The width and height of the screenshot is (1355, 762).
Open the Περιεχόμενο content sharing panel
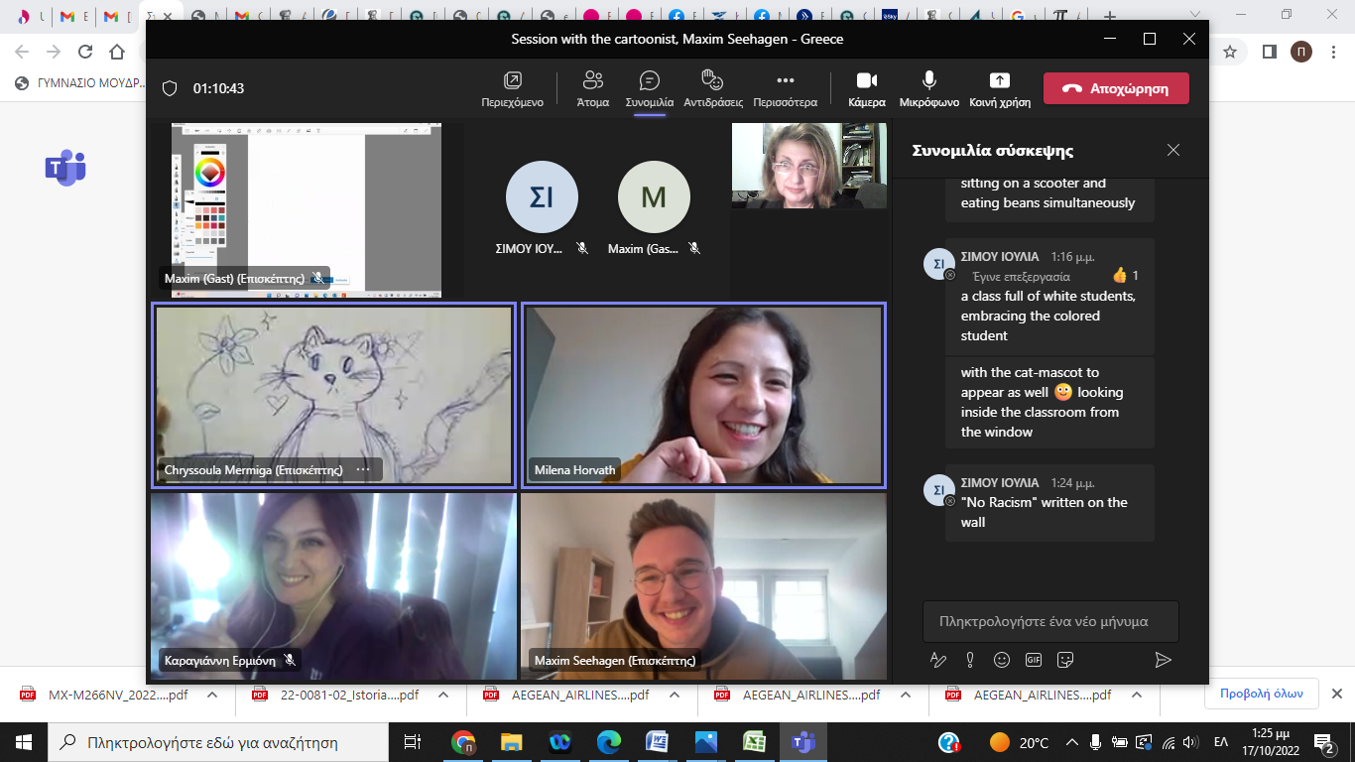[x=512, y=88]
